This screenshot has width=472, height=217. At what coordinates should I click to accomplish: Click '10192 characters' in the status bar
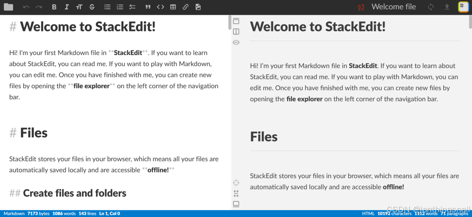pyautogui.click(x=394, y=214)
